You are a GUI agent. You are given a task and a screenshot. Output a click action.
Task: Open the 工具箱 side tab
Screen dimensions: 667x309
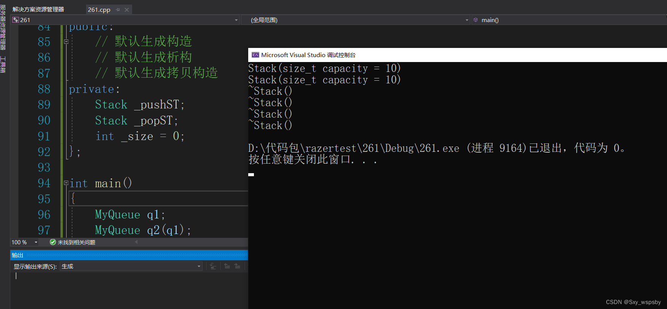point(3,64)
